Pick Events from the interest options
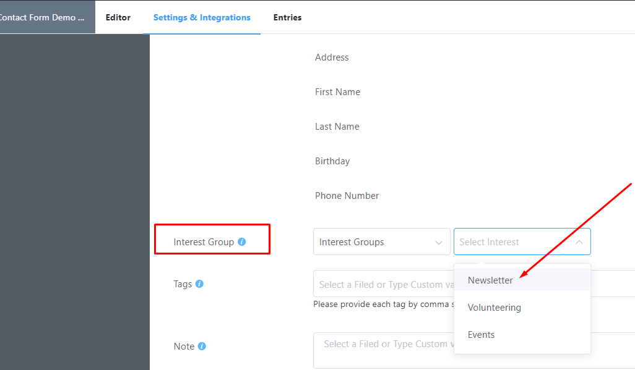 pyautogui.click(x=481, y=334)
